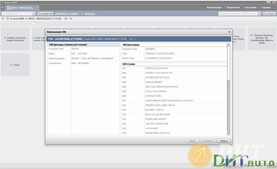
Task: Close the 50943 - NKR55,66,6... tab
Action: click(x=38, y=7)
